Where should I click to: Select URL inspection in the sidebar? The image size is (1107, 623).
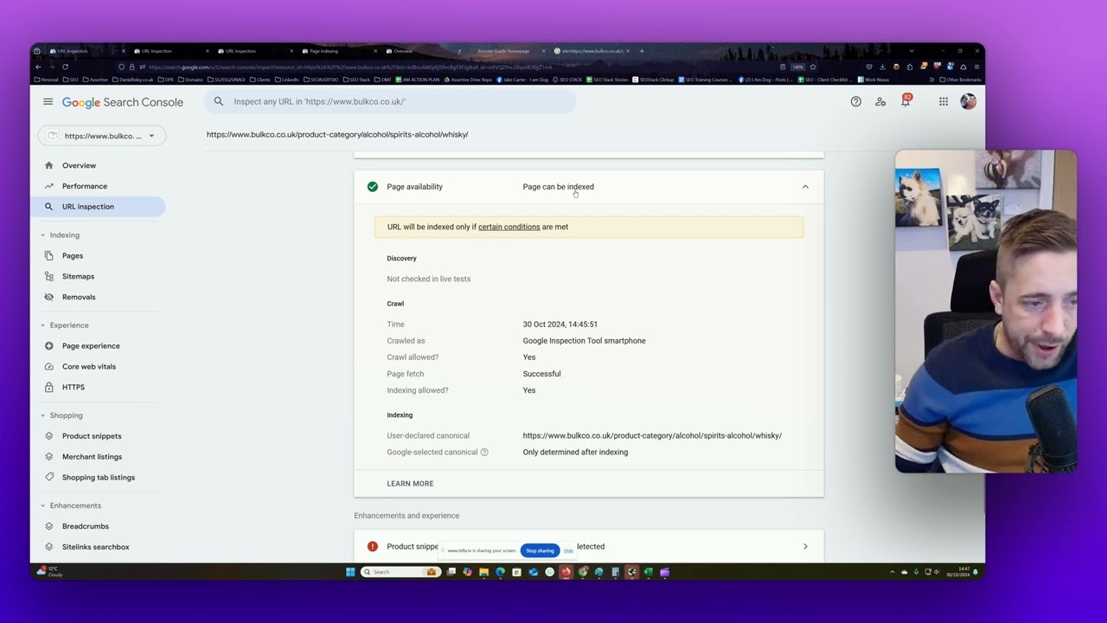click(x=97, y=206)
